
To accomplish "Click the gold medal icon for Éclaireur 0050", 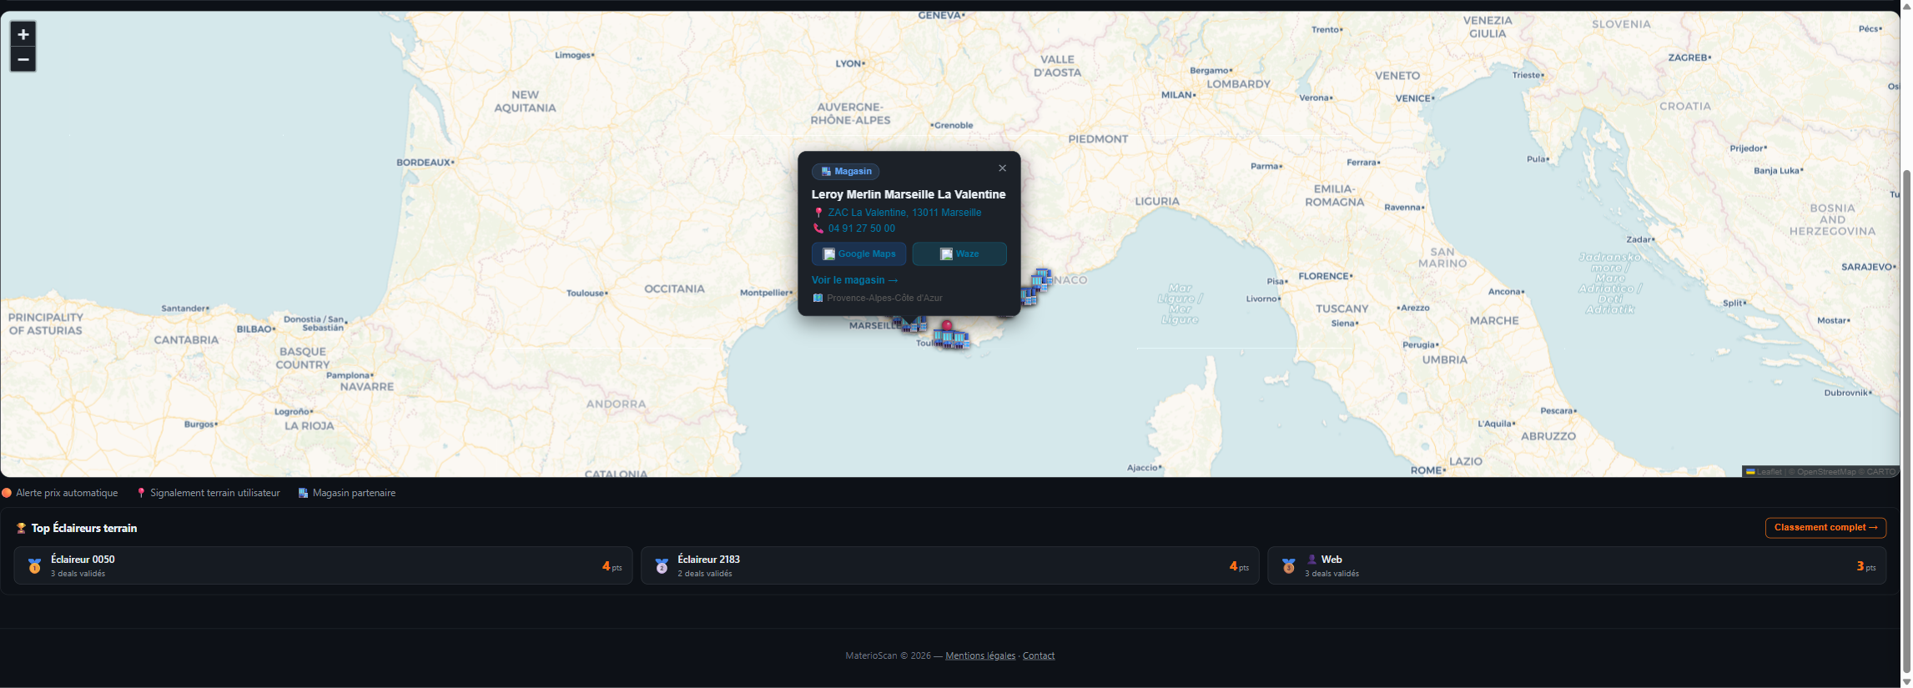I will coord(34,566).
